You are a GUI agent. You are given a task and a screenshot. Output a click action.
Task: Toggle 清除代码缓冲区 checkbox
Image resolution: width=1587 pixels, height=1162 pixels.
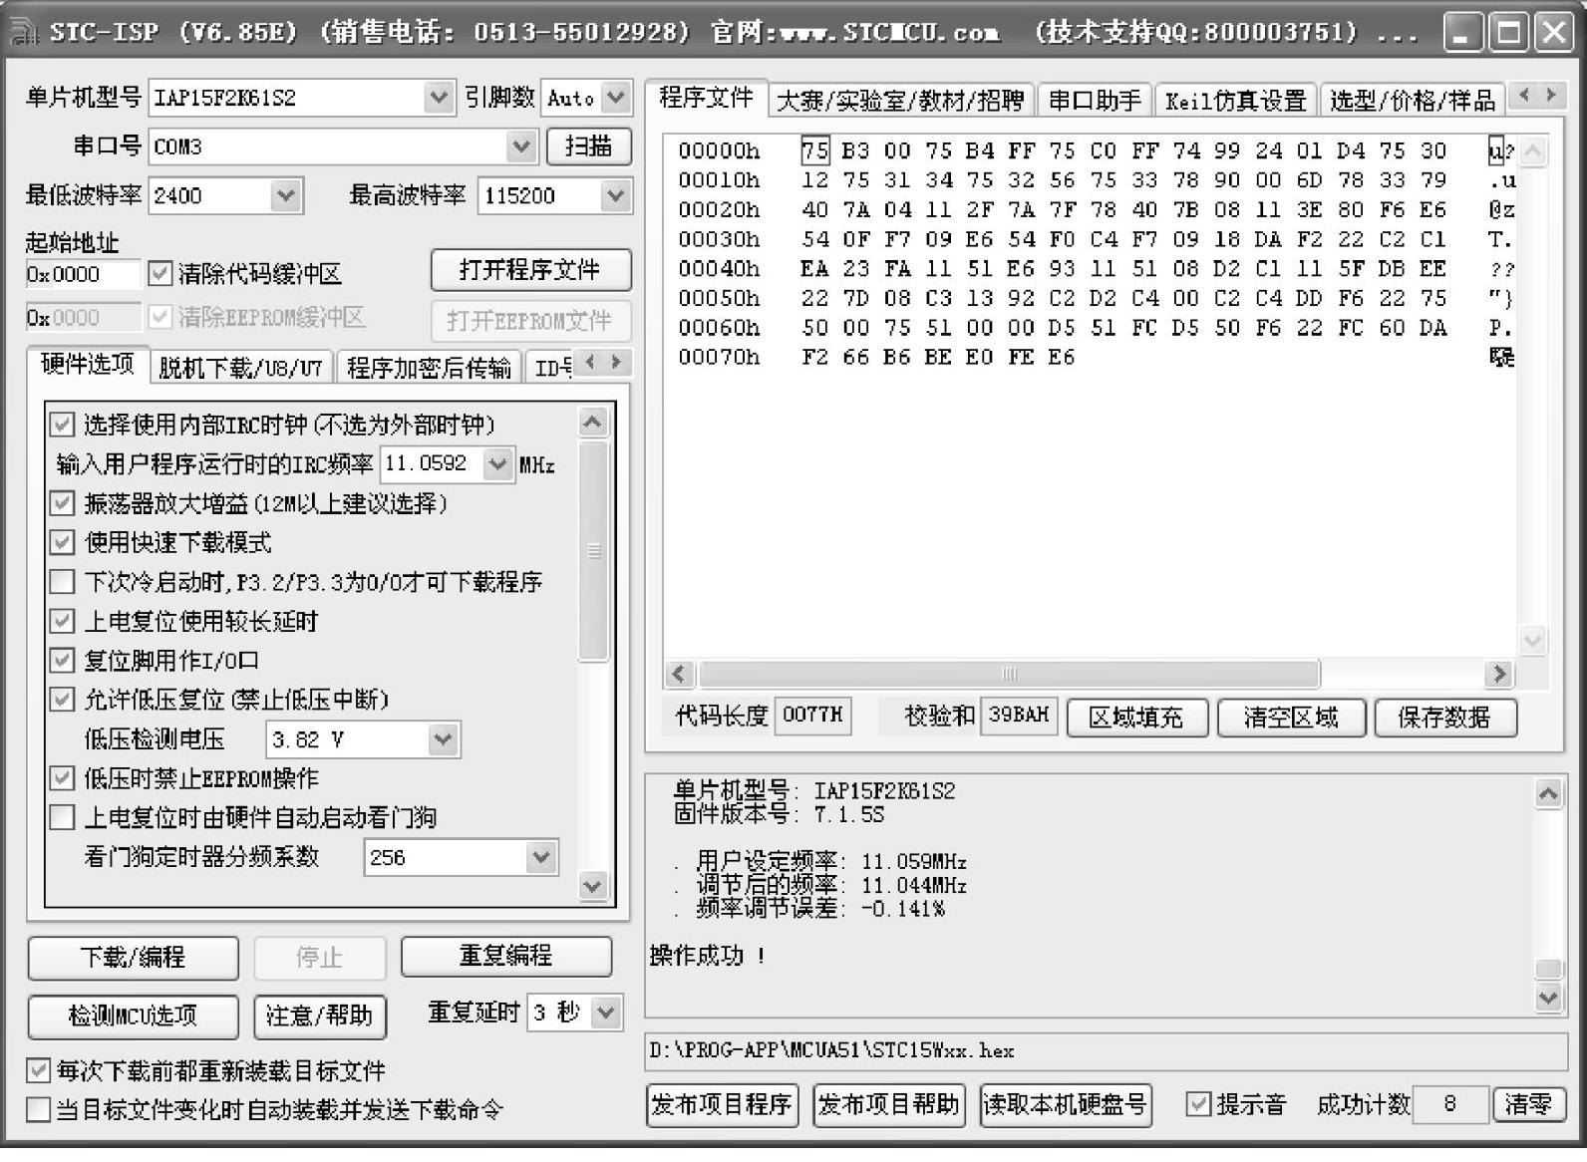coord(159,274)
